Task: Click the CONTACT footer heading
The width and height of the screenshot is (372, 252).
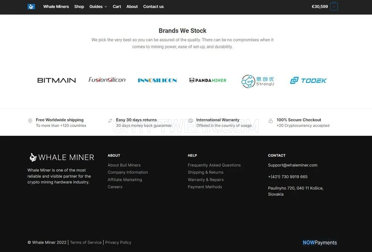Action: coord(277,156)
